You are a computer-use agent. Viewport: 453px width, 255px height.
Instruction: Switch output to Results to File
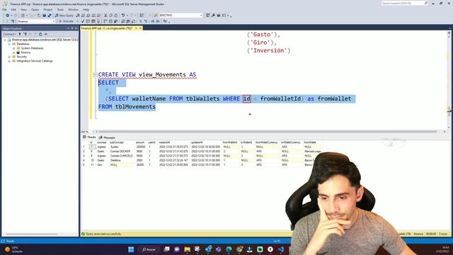(133, 21)
